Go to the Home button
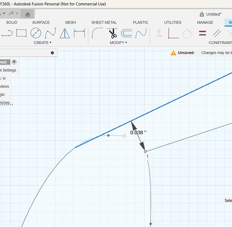The image size is (232, 227). click(x=28, y=15)
